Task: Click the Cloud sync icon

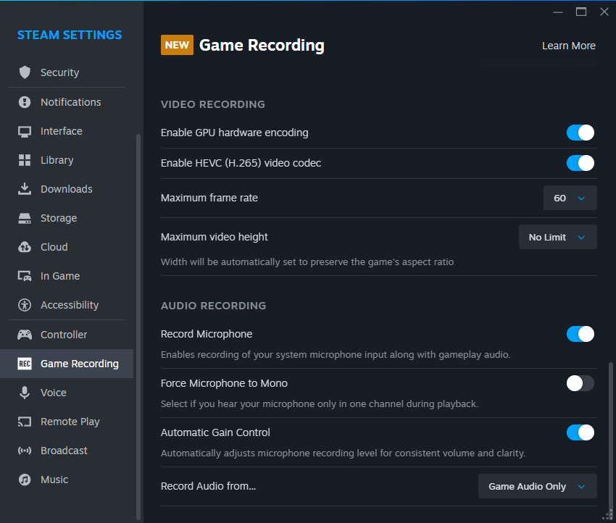Action: click(25, 247)
